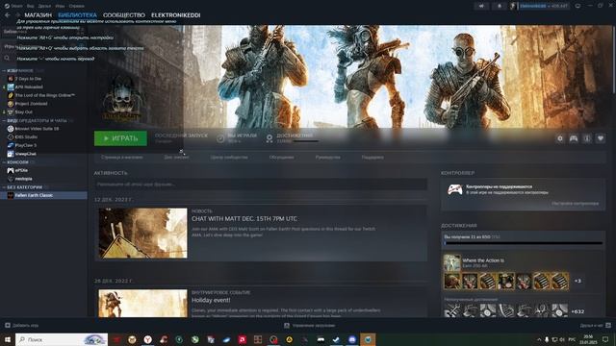Viewport: 616px width, 346px height.
Task: Show +632 locked achievements
Action: click(x=577, y=311)
